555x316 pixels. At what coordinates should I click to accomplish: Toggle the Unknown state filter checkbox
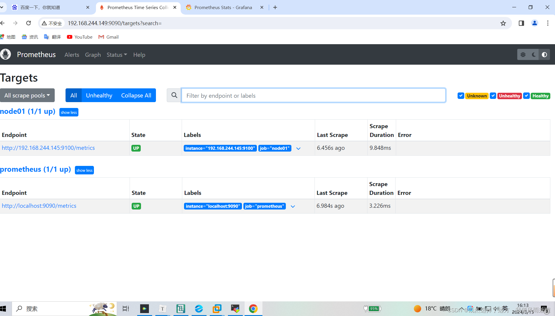[461, 96]
